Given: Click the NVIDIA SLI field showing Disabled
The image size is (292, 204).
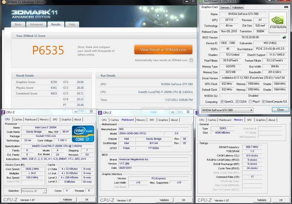Looking at the screenshot, I should [253, 96].
